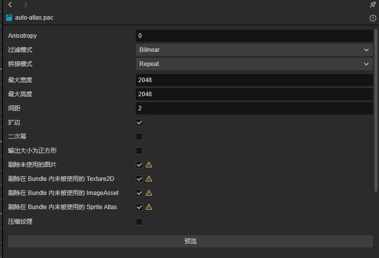This screenshot has width=379, height=258.
Task: Click the auto-atlas.pac file icon
Action: (x=9, y=18)
